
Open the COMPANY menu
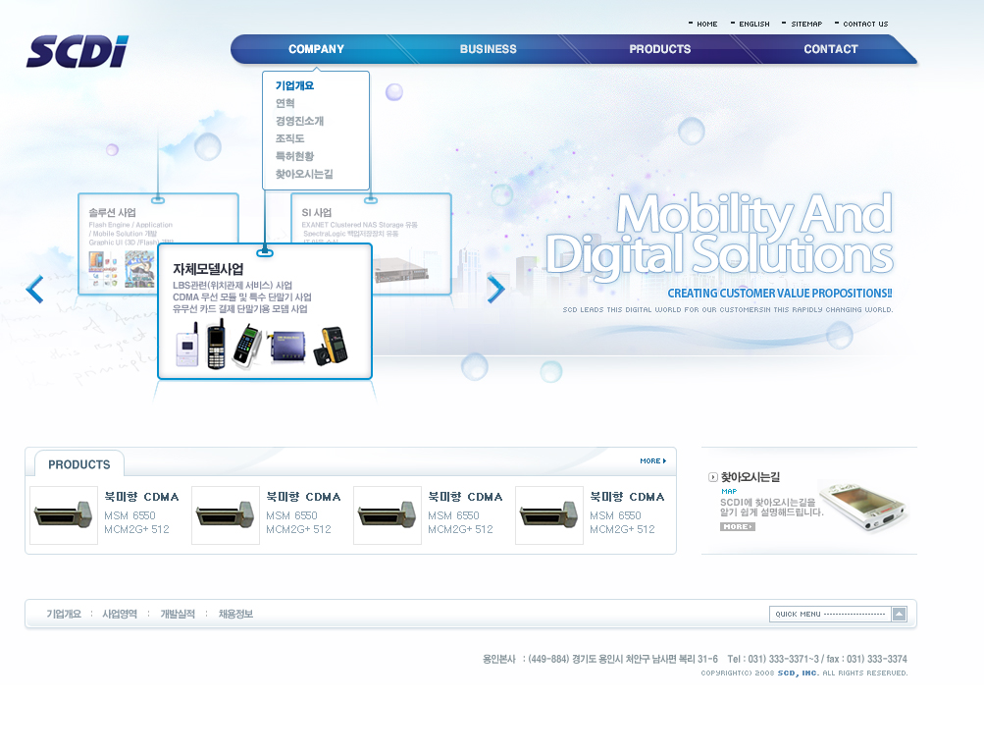pyautogui.click(x=316, y=49)
